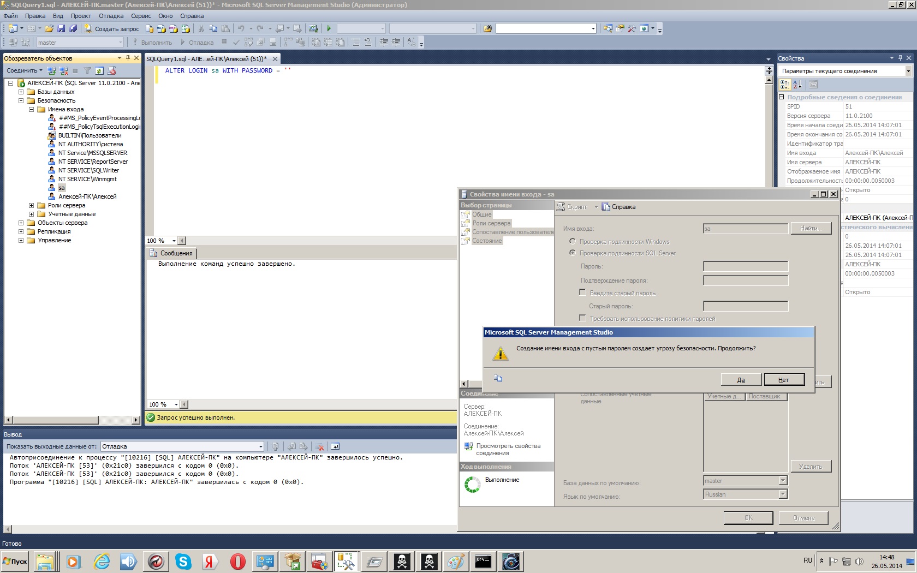Toggle 'Введите старый пароль' checkbox

pos(582,293)
